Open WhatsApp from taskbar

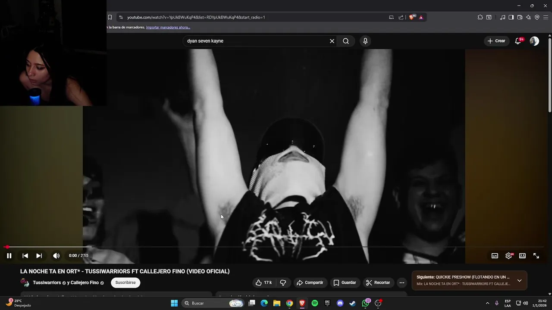click(365, 303)
